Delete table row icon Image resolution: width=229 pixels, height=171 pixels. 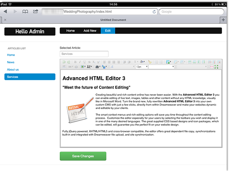210,62
